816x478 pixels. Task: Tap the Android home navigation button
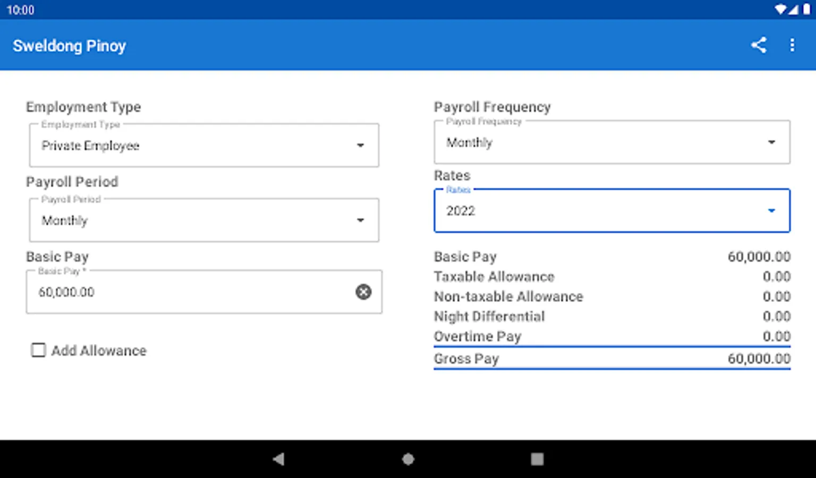pos(408,459)
